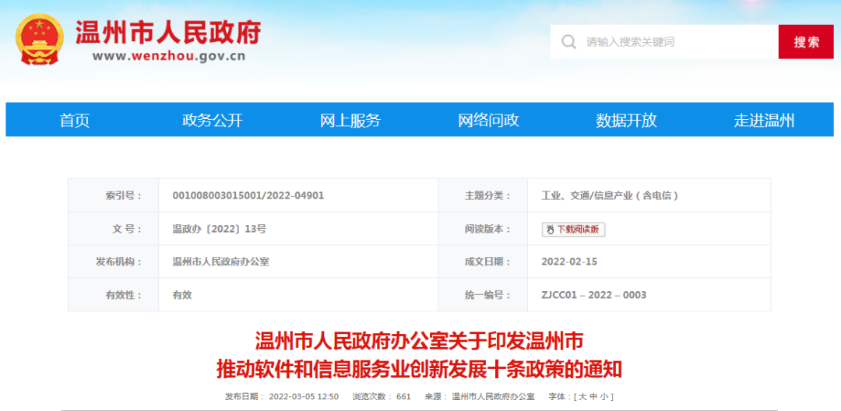Select topic 工业、交通/信息产业（含电信）
841x411 pixels.
coord(610,195)
